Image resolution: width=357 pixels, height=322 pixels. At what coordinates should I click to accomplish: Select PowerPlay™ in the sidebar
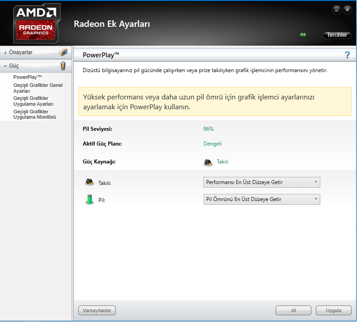click(x=28, y=77)
